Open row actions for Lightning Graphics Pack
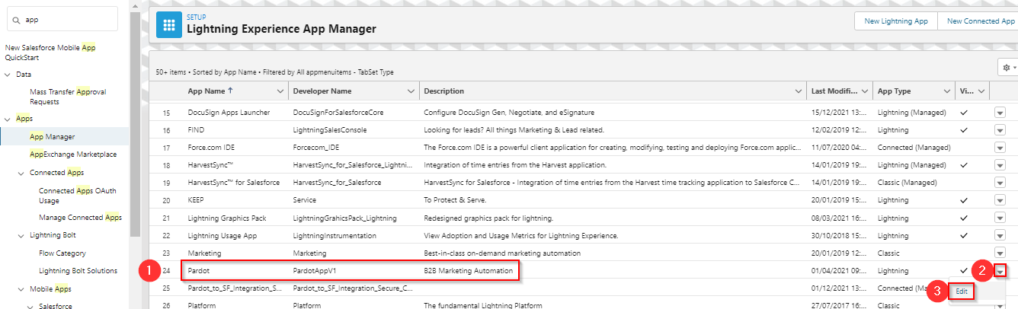This screenshot has height=309, width=1018. tap(1000, 218)
